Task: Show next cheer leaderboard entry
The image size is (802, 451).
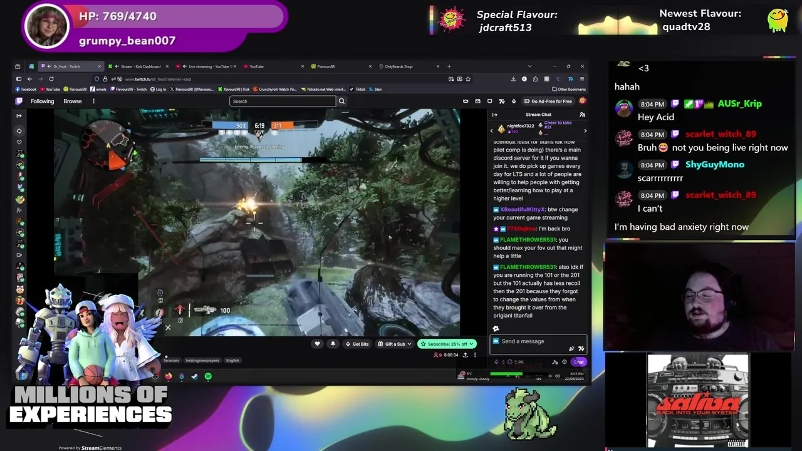Action: tap(585, 130)
